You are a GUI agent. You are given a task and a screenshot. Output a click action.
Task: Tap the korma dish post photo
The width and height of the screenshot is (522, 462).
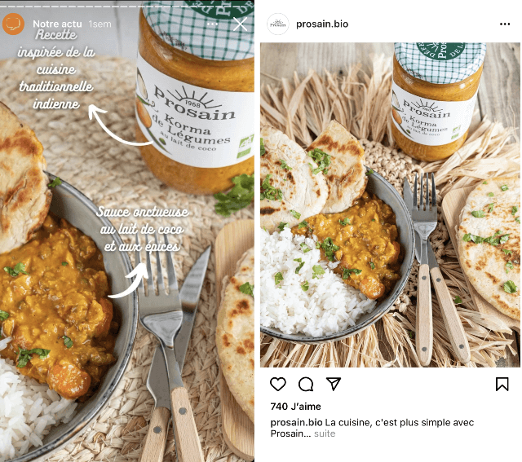click(390, 205)
